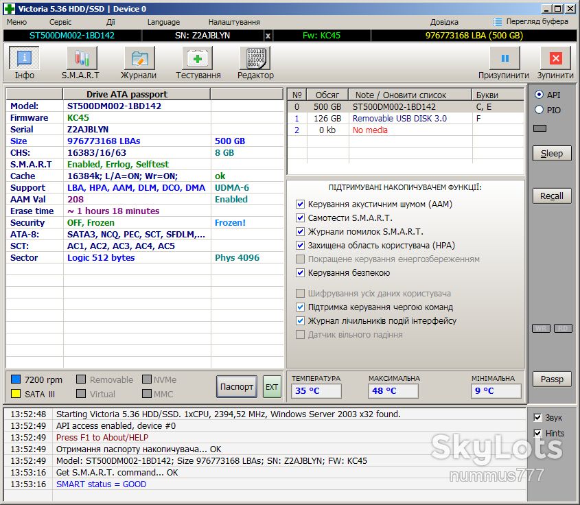The height and width of the screenshot is (505, 580).
Task: Click the Sleep button
Action: coord(552,154)
